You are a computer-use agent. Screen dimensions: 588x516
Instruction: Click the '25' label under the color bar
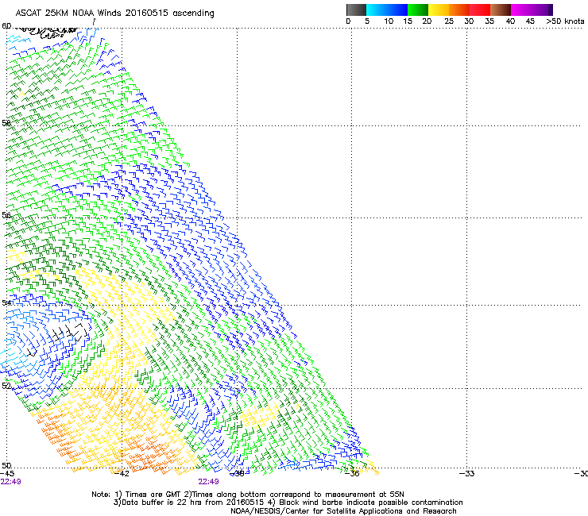tap(449, 21)
